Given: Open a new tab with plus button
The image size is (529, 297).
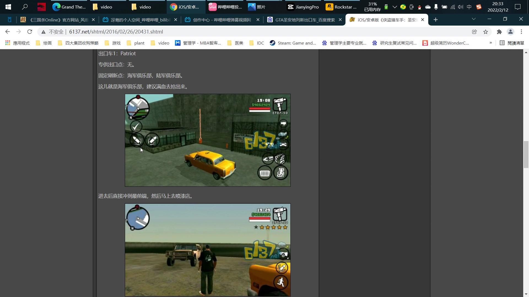Looking at the screenshot, I should 436,20.
